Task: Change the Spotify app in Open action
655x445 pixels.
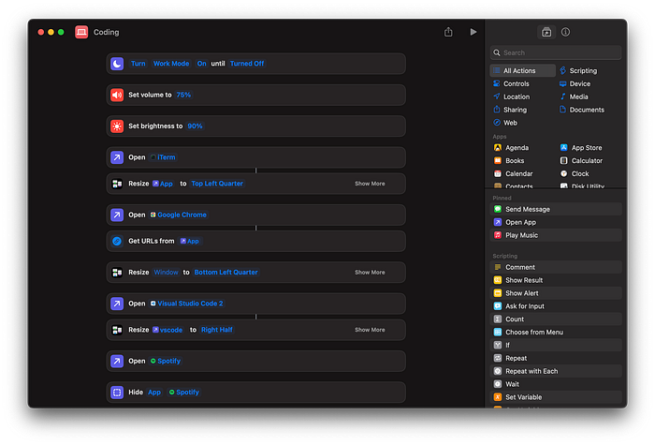Action: pyautogui.click(x=166, y=361)
